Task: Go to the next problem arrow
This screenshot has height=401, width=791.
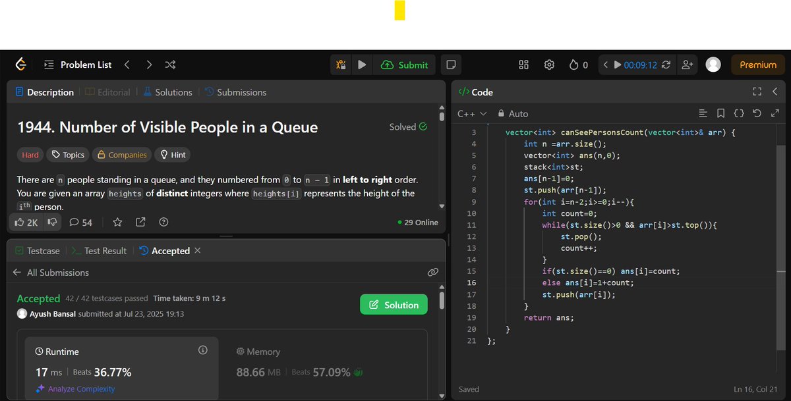Action: (x=149, y=65)
